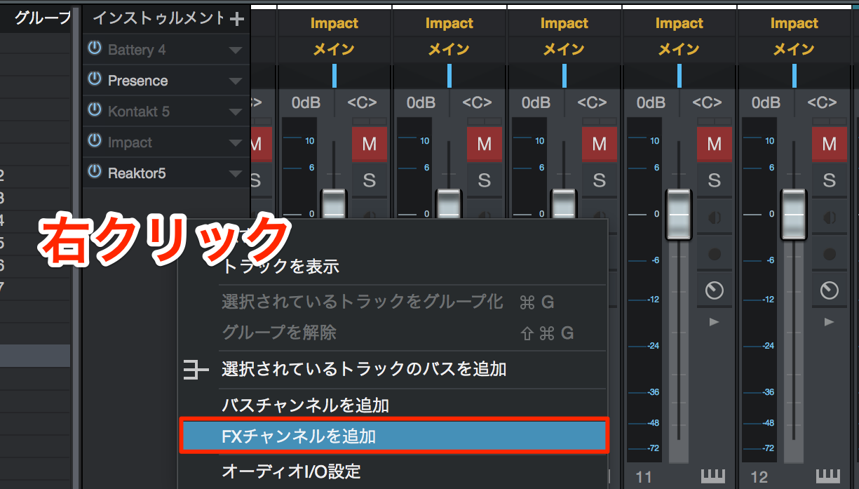Open the keyboard instrument icon on channel 12
Viewport: 859px width, 489px height.
(x=828, y=476)
